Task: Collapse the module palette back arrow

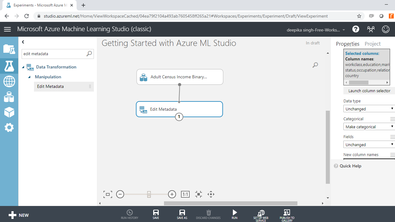Action: point(23,42)
